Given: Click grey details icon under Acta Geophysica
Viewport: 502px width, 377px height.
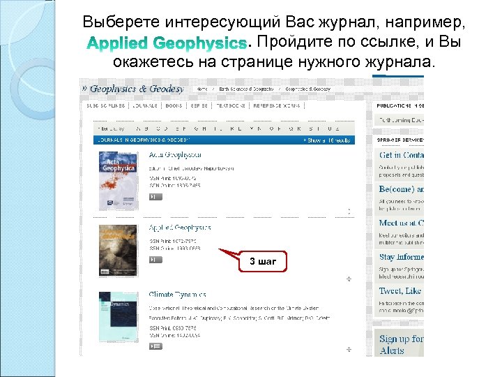Looking at the screenshot, I should pyautogui.click(x=155, y=197).
